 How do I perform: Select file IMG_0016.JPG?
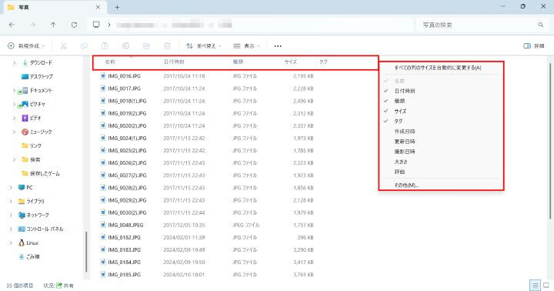point(124,76)
